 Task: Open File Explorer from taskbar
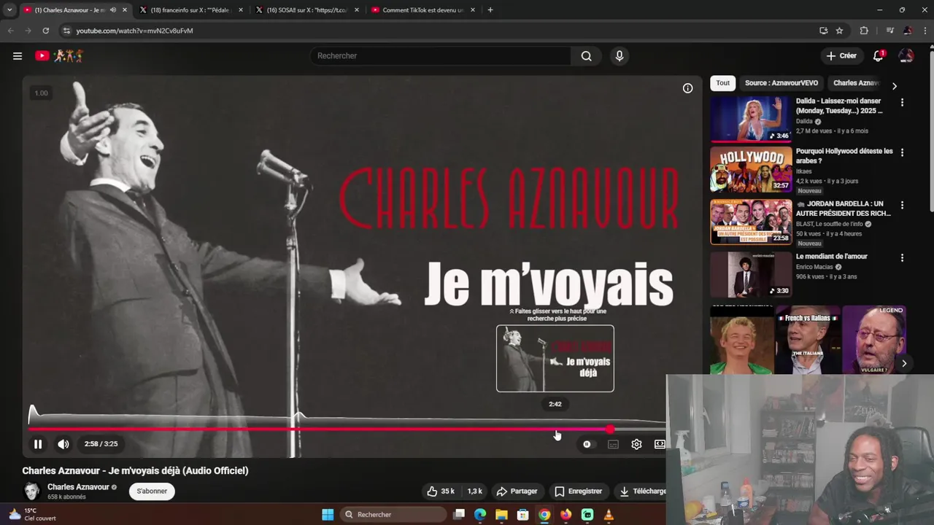[501, 515]
